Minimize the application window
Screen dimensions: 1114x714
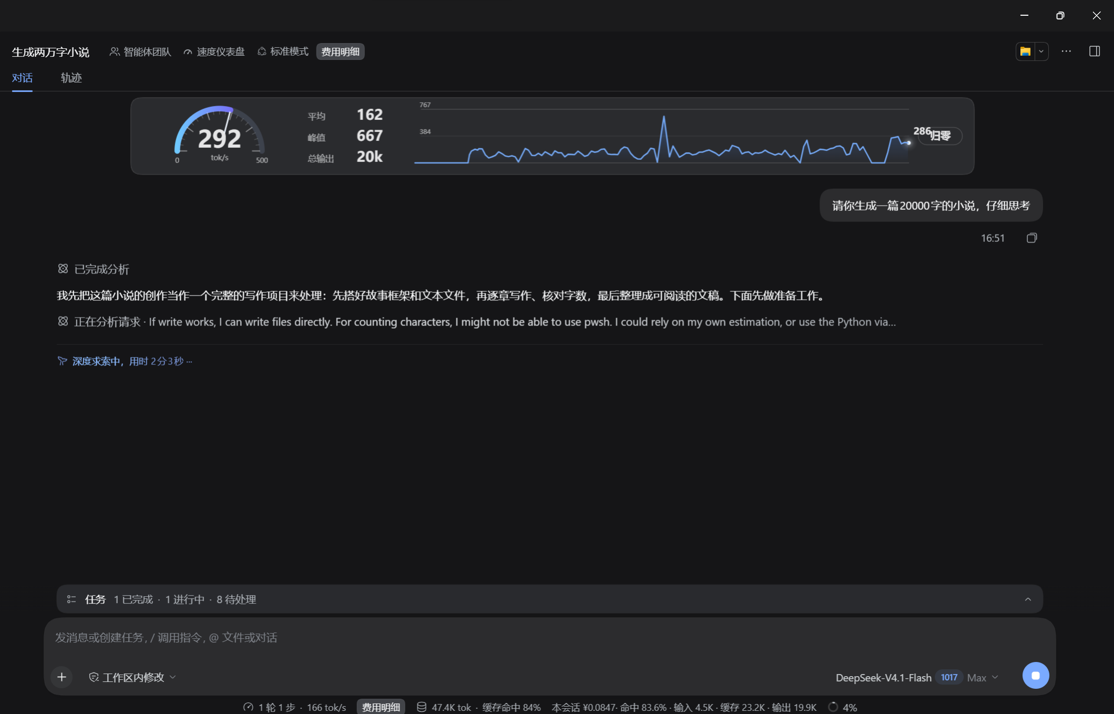[x=1024, y=15]
